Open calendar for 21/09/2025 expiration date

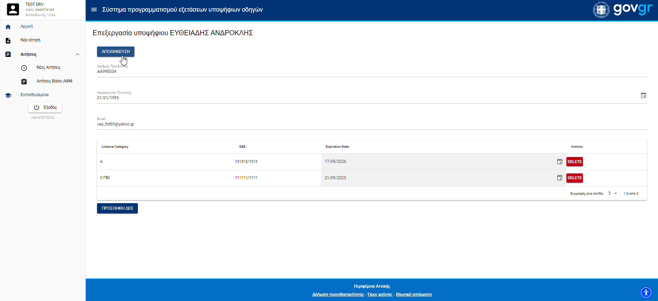(x=560, y=178)
